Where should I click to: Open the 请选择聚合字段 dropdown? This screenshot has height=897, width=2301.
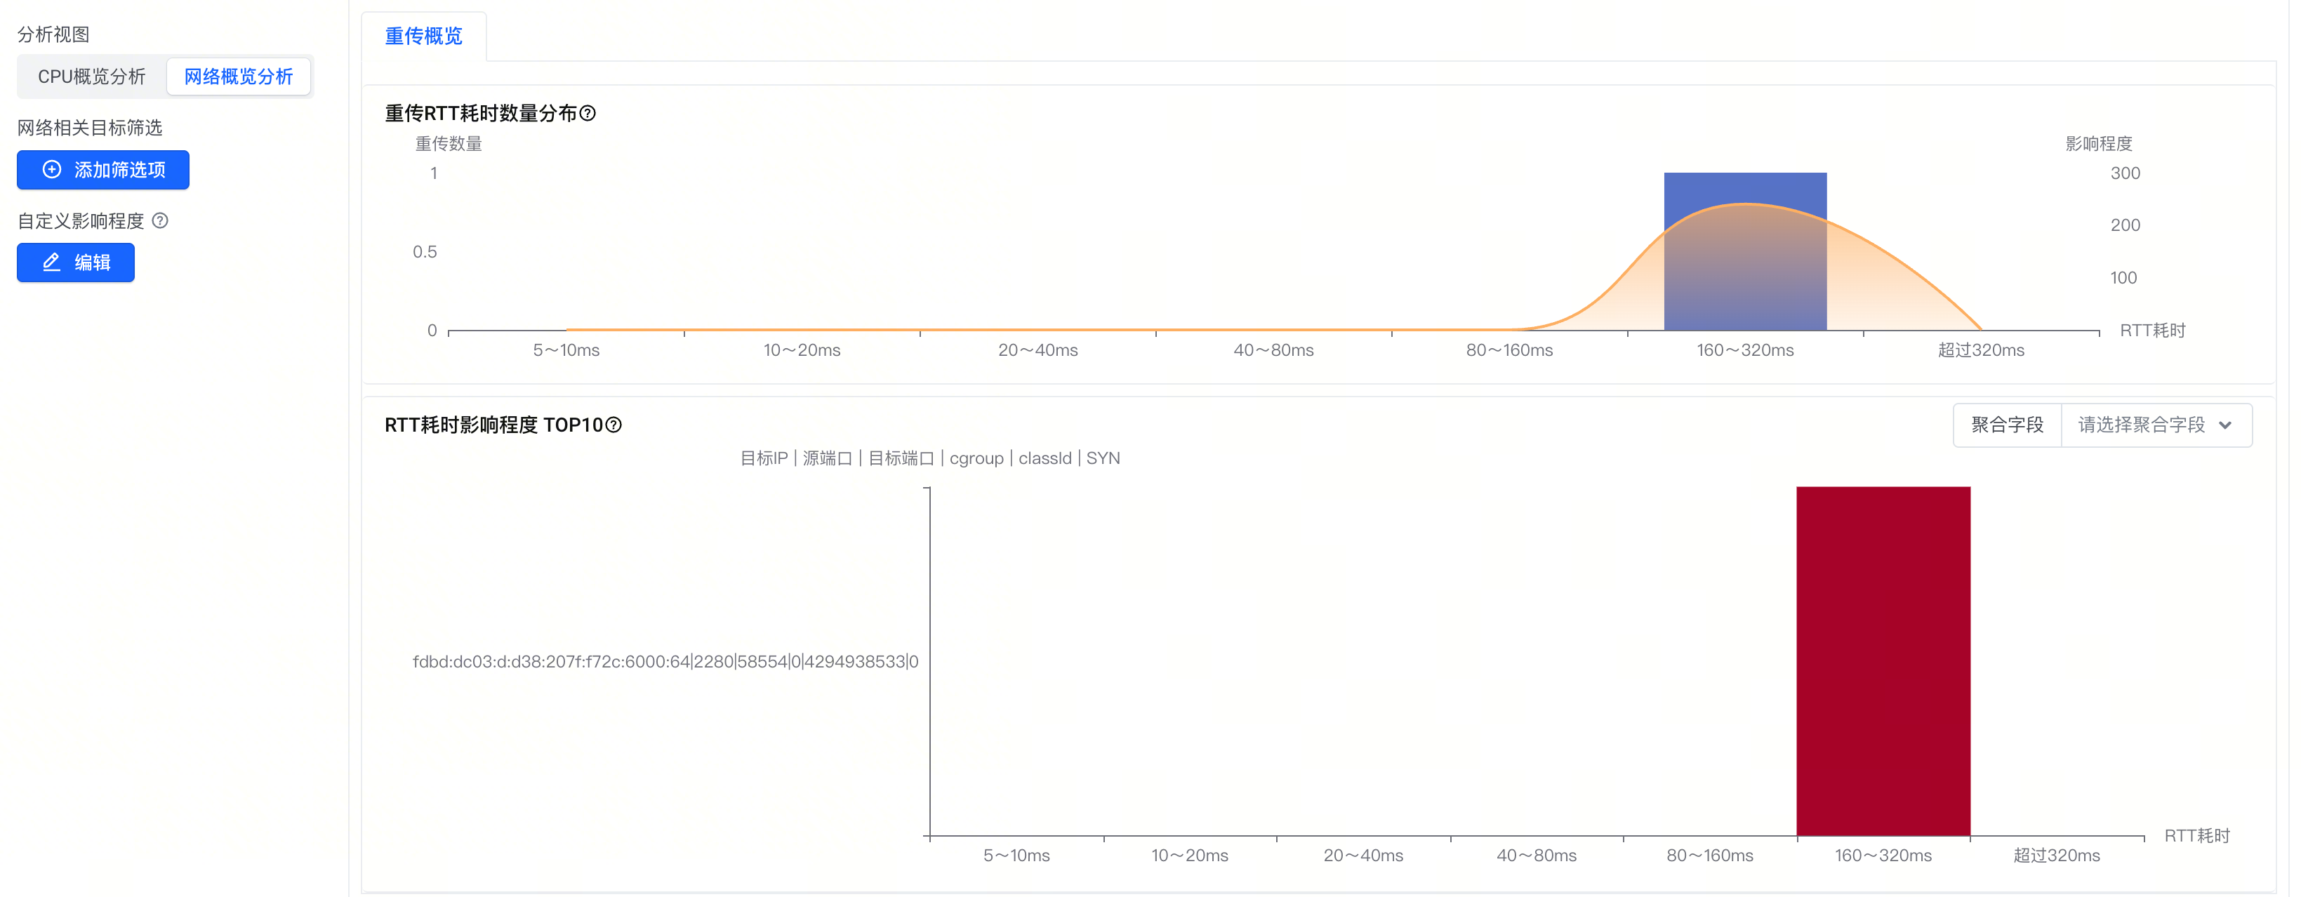click(2141, 425)
